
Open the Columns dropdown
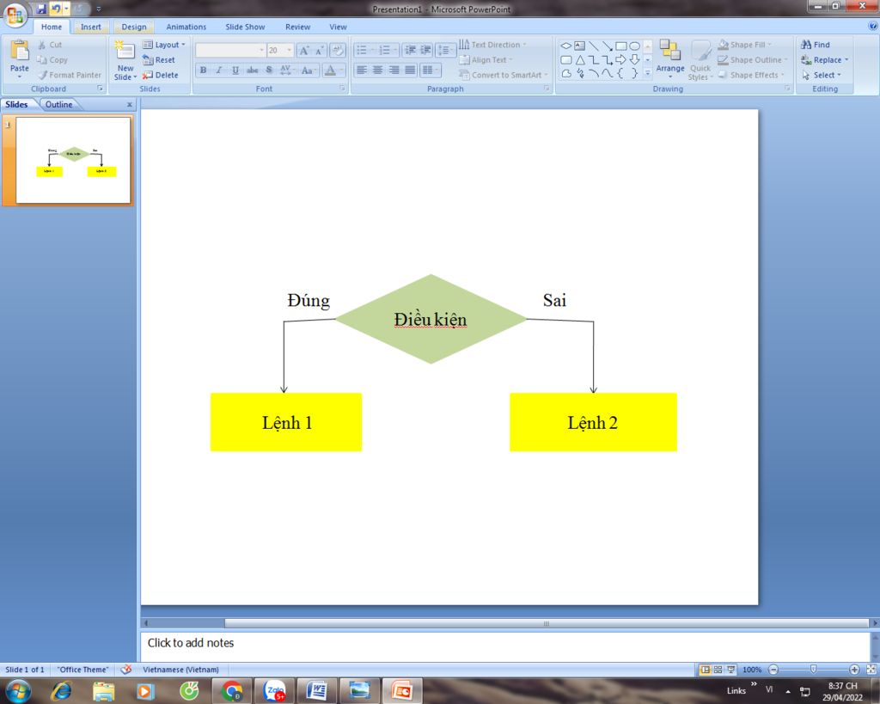(x=430, y=70)
